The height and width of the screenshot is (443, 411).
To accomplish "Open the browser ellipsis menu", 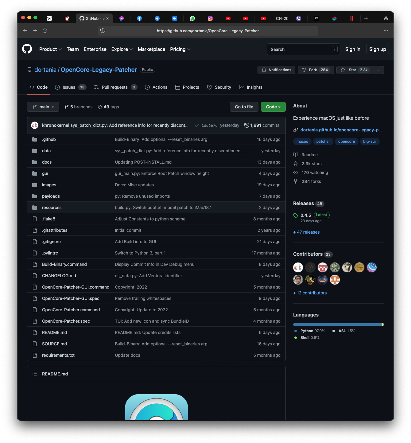I will [386, 31].
